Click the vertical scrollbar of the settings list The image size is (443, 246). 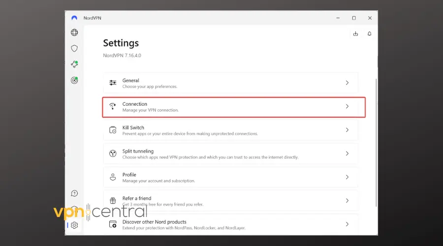(x=376, y=143)
